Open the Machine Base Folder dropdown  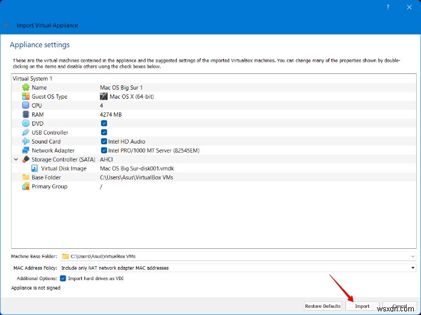tap(413, 257)
